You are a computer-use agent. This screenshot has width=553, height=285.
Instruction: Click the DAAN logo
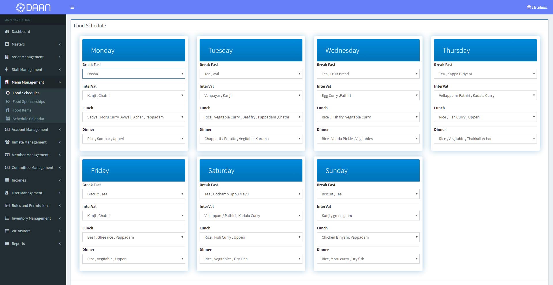[x=33, y=7]
